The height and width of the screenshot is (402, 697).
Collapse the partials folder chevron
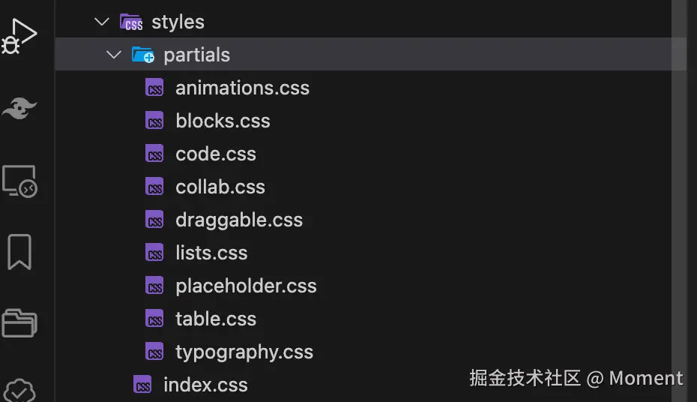click(x=114, y=55)
